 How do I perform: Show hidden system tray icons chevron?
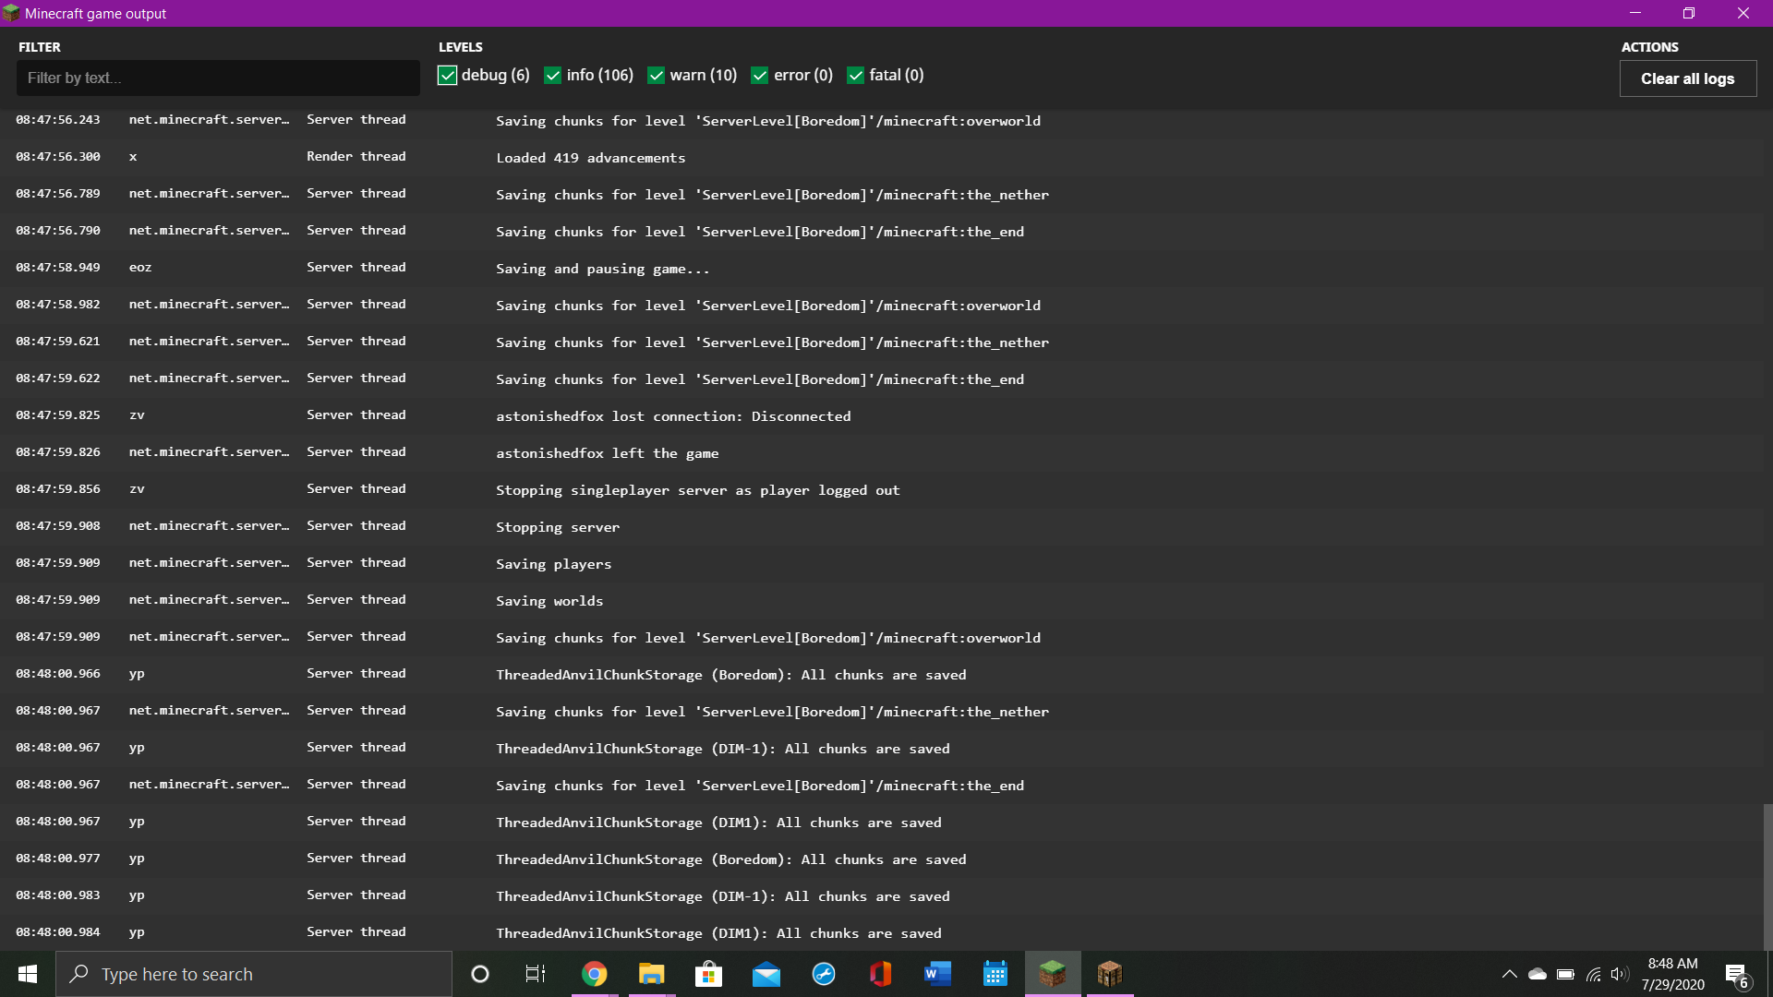coord(1509,974)
